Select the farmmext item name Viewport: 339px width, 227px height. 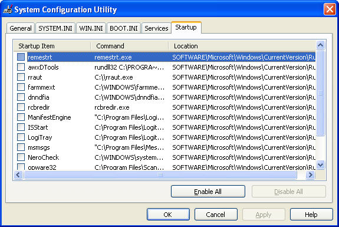(41, 87)
